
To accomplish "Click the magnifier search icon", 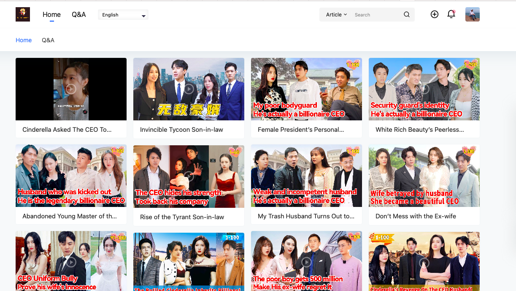I will pyautogui.click(x=406, y=15).
